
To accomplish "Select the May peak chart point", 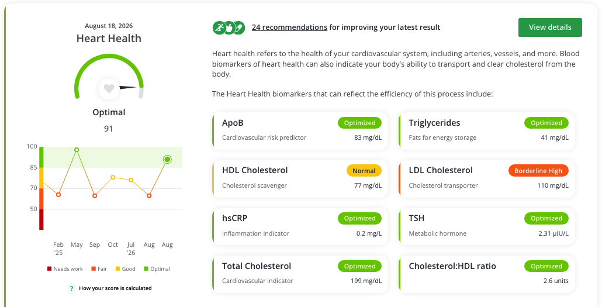I will [77, 150].
